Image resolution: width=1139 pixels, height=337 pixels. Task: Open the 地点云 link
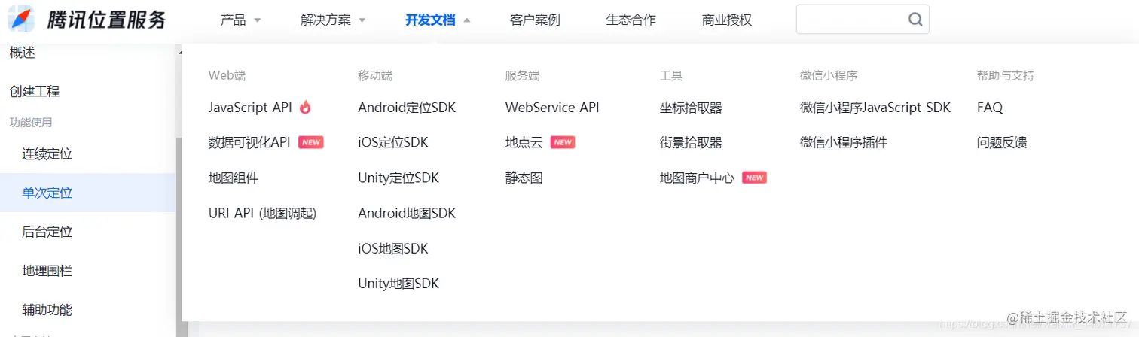pyautogui.click(x=524, y=142)
